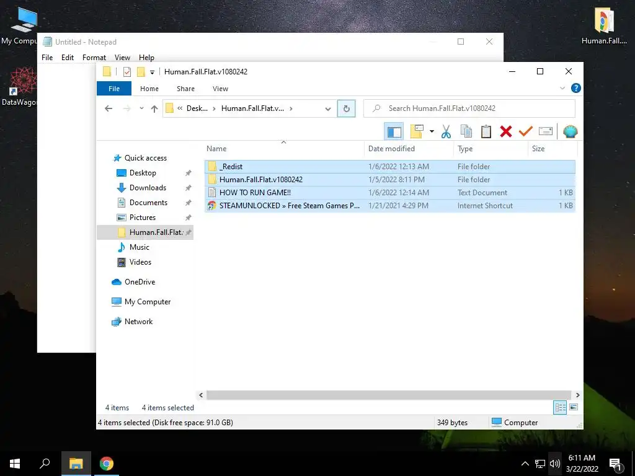Open the Format menu in Notepad
Screen dimensions: 635x476
click(x=94, y=58)
